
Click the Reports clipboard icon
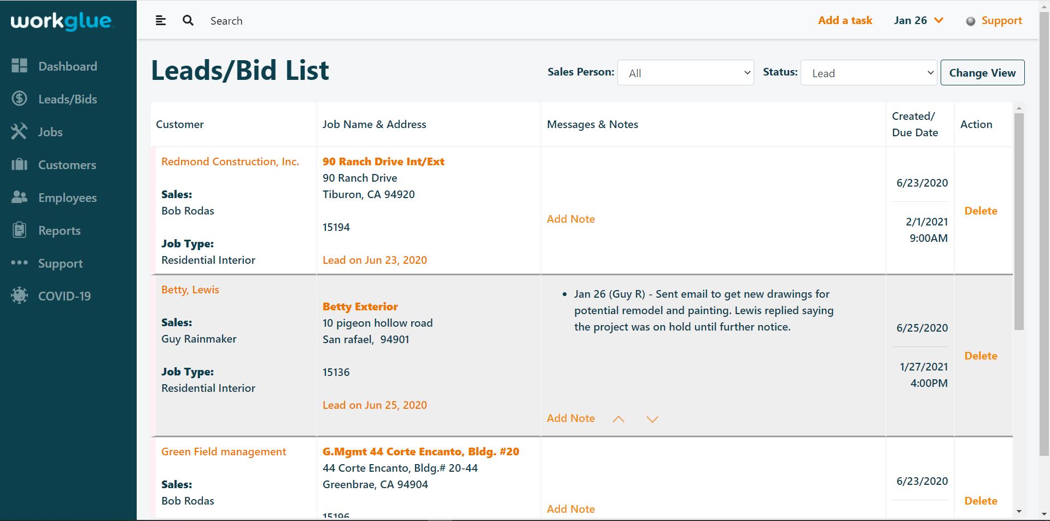pyautogui.click(x=19, y=230)
